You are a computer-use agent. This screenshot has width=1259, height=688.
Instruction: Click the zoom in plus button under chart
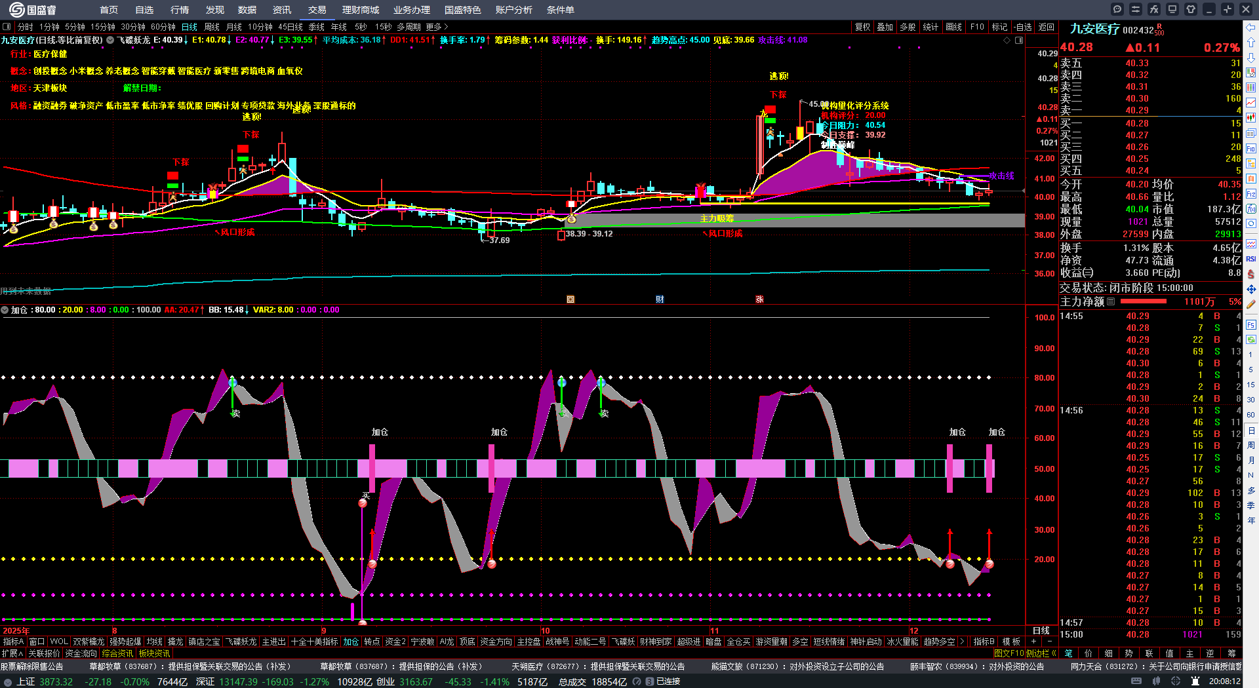coord(1034,641)
